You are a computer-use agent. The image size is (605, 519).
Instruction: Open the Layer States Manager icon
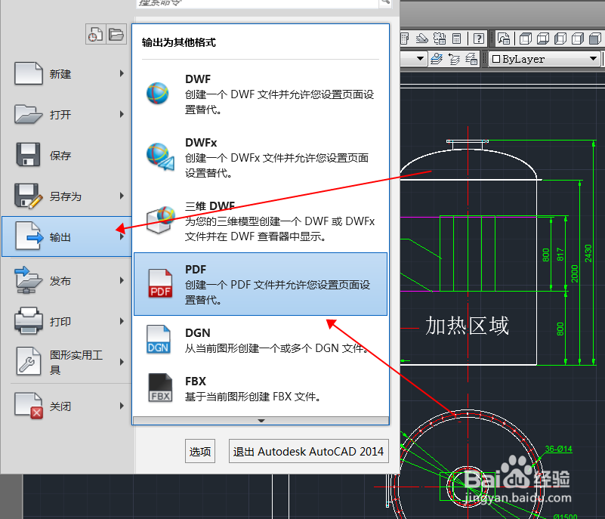(x=471, y=59)
